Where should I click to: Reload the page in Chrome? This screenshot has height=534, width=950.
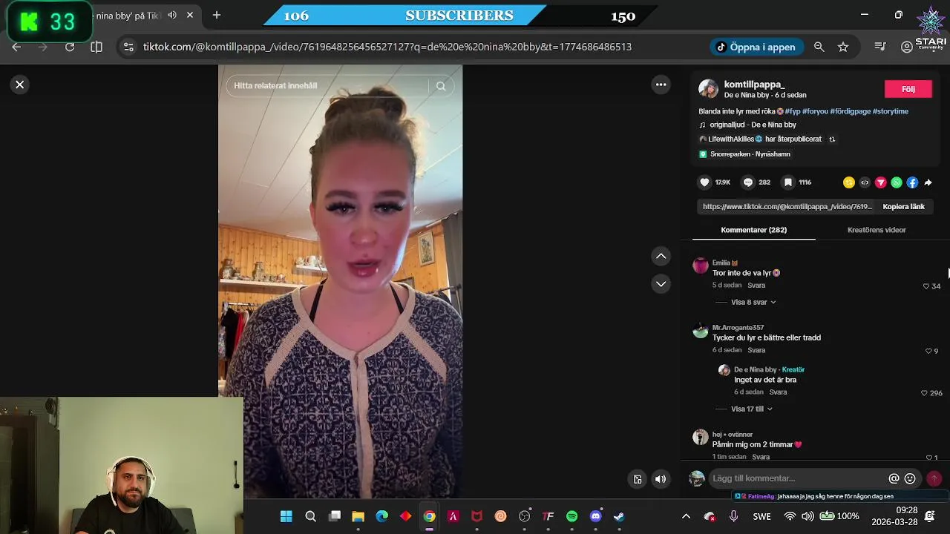pos(70,47)
